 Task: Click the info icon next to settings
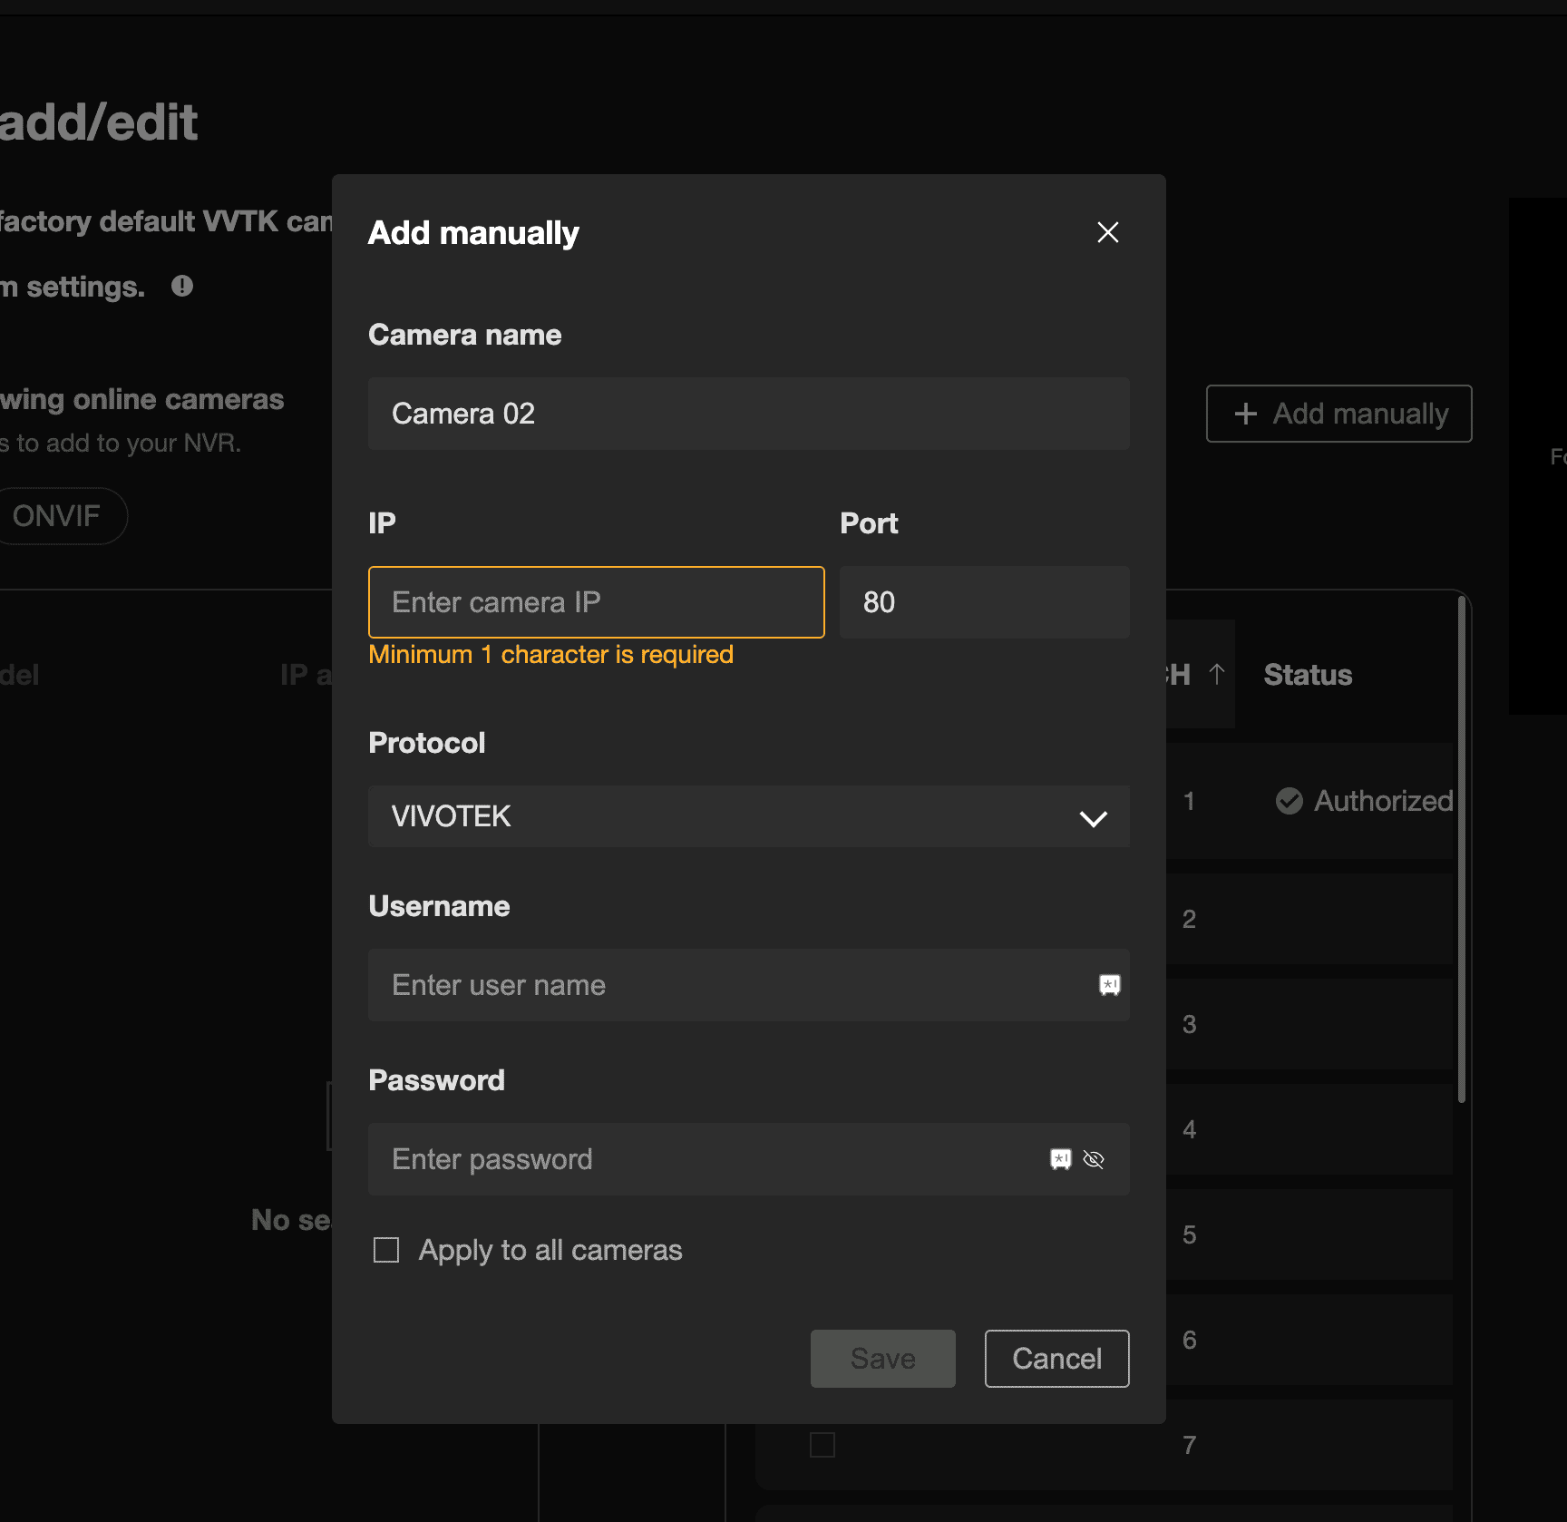click(182, 287)
